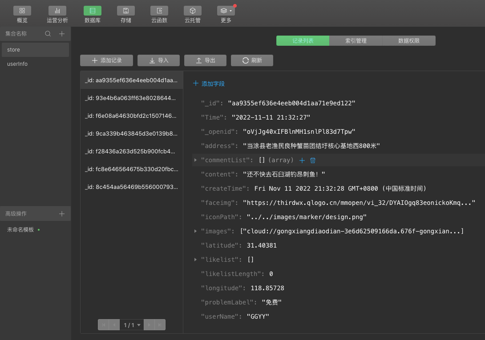Screen dimensions: 485x340
Task: Select record _id f6e08a64630bfd2c1507146...
Action: tap(132, 116)
